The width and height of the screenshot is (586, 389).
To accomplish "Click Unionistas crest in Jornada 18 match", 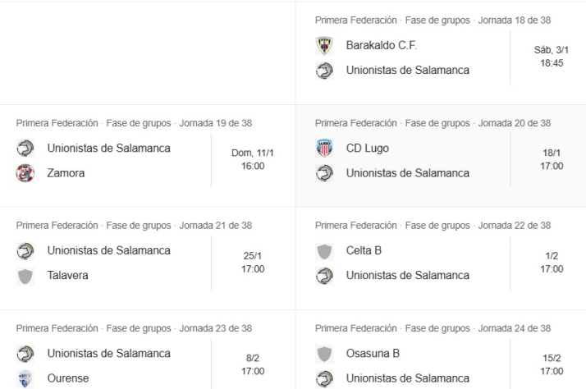I will click(x=324, y=71).
